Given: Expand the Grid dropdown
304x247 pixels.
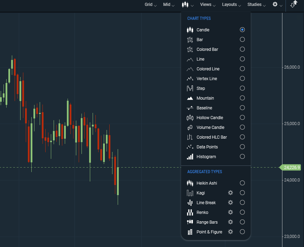Looking at the screenshot, I should coord(150,5).
